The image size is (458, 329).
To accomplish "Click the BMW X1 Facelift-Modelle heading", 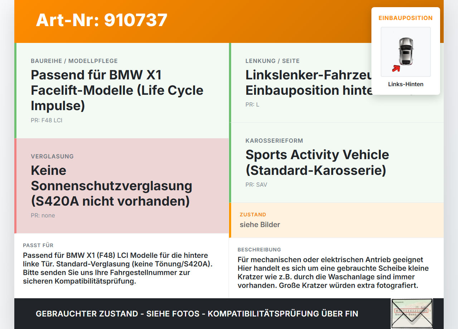I will 117,90.
